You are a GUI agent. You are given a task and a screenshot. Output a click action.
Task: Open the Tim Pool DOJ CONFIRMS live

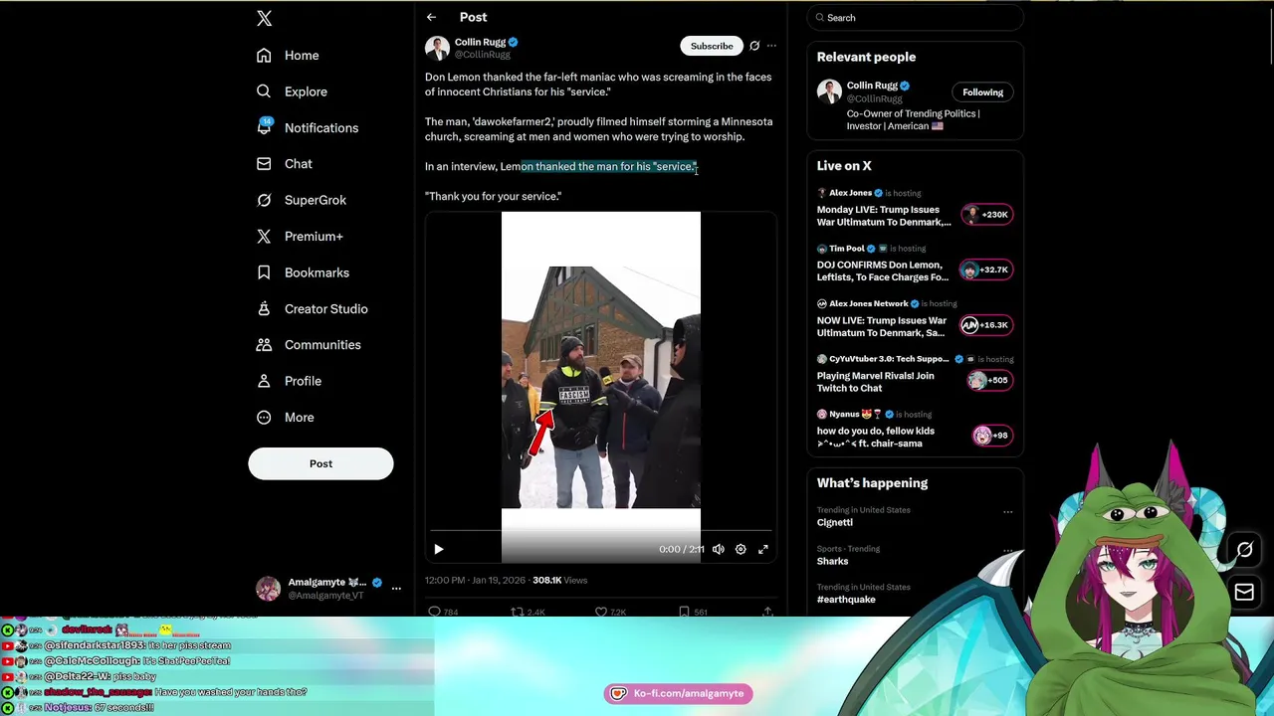click(882, 271)
